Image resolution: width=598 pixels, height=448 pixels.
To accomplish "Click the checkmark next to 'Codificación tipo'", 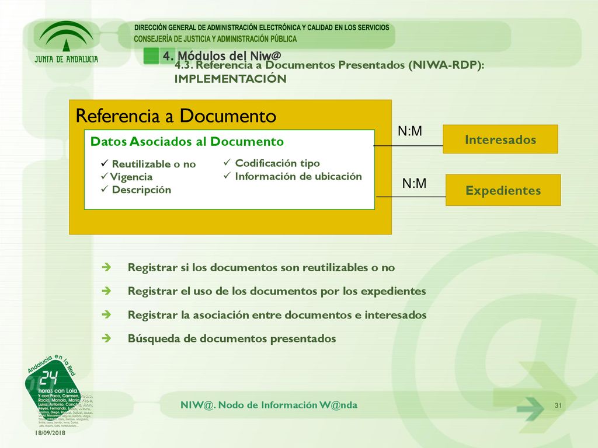I will [227, 162].
